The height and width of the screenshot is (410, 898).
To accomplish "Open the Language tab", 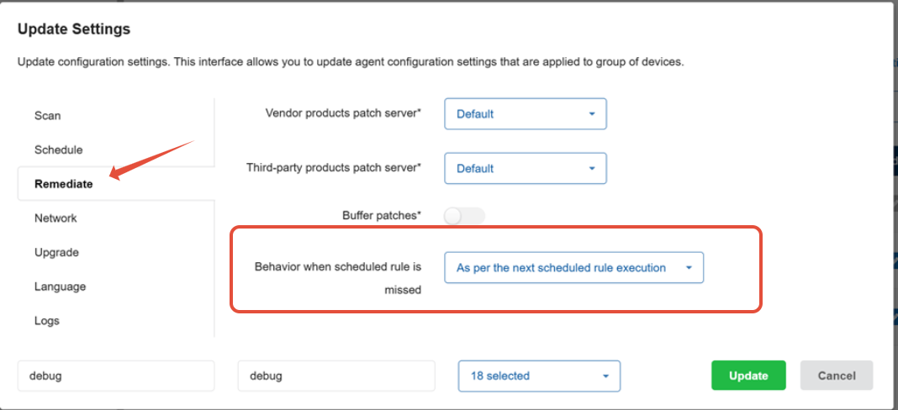I will (61, 286).
